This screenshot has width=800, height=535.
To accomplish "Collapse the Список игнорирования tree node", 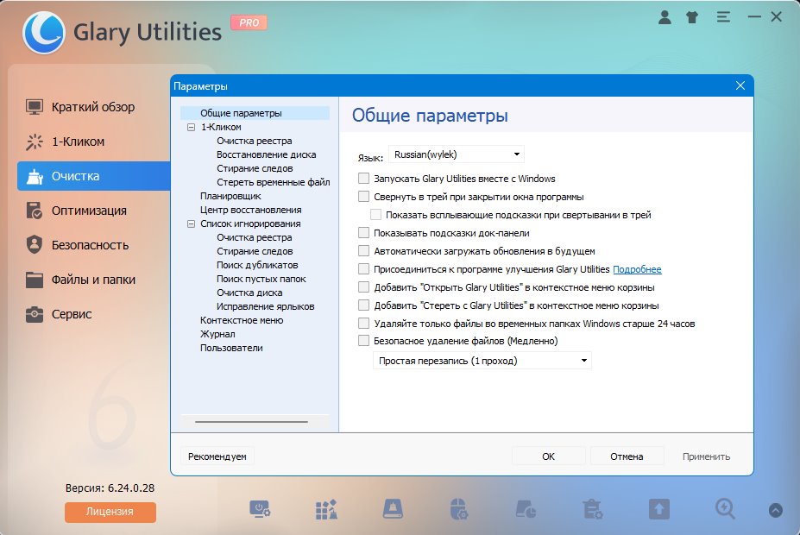I will point(192,223).
